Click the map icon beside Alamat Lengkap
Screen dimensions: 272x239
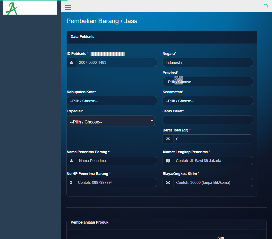tap(168, 161)
